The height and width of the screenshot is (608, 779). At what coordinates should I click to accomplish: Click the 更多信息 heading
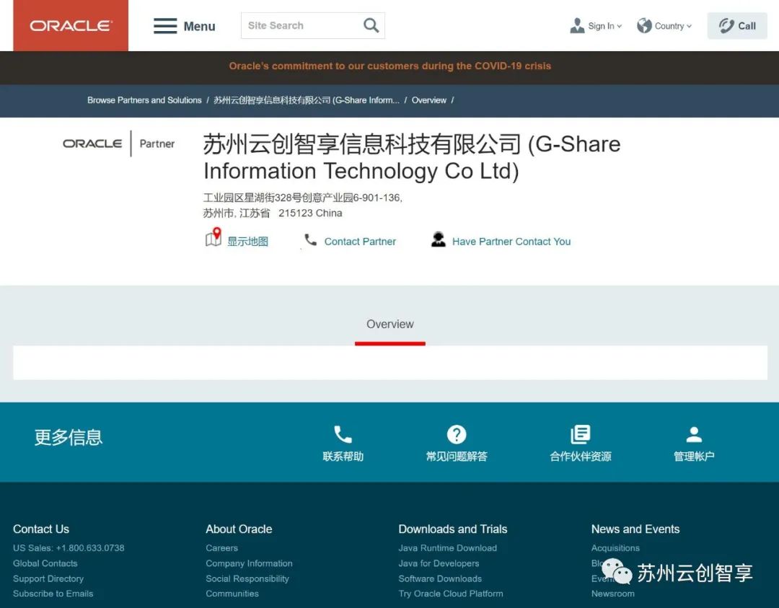point(69,437)
